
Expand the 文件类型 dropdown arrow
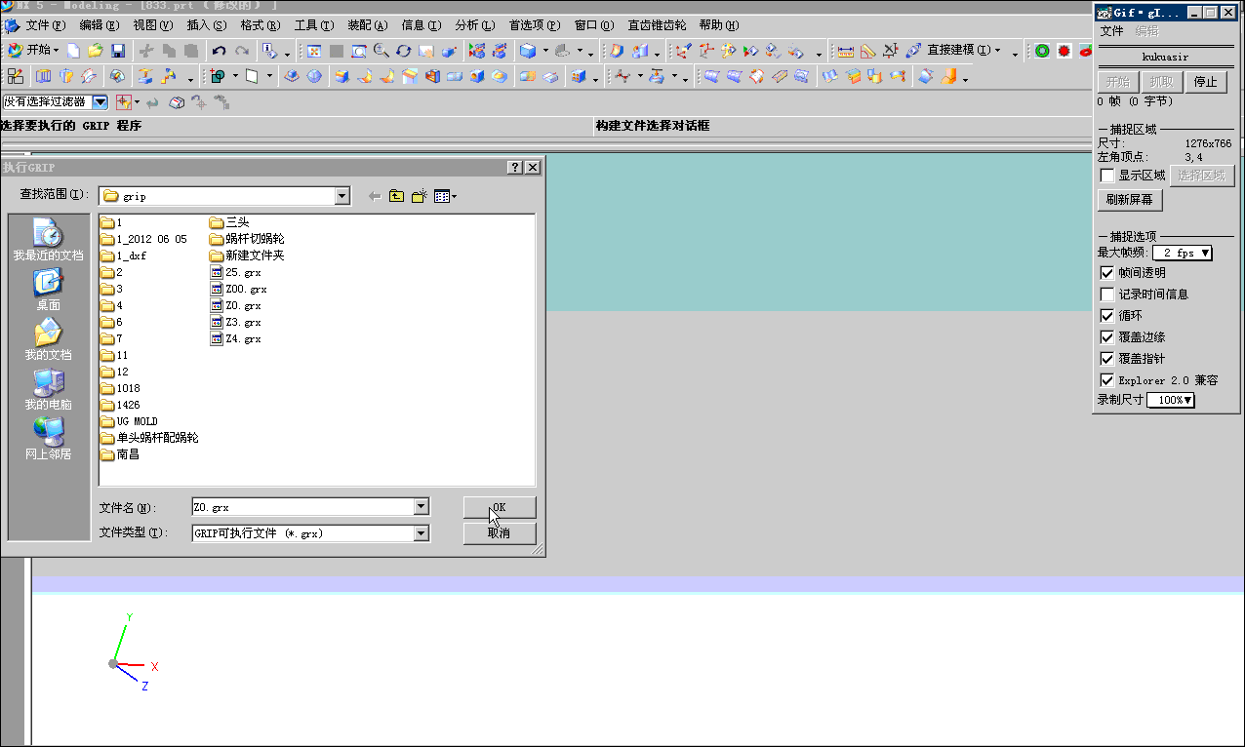tap(422, 533)
